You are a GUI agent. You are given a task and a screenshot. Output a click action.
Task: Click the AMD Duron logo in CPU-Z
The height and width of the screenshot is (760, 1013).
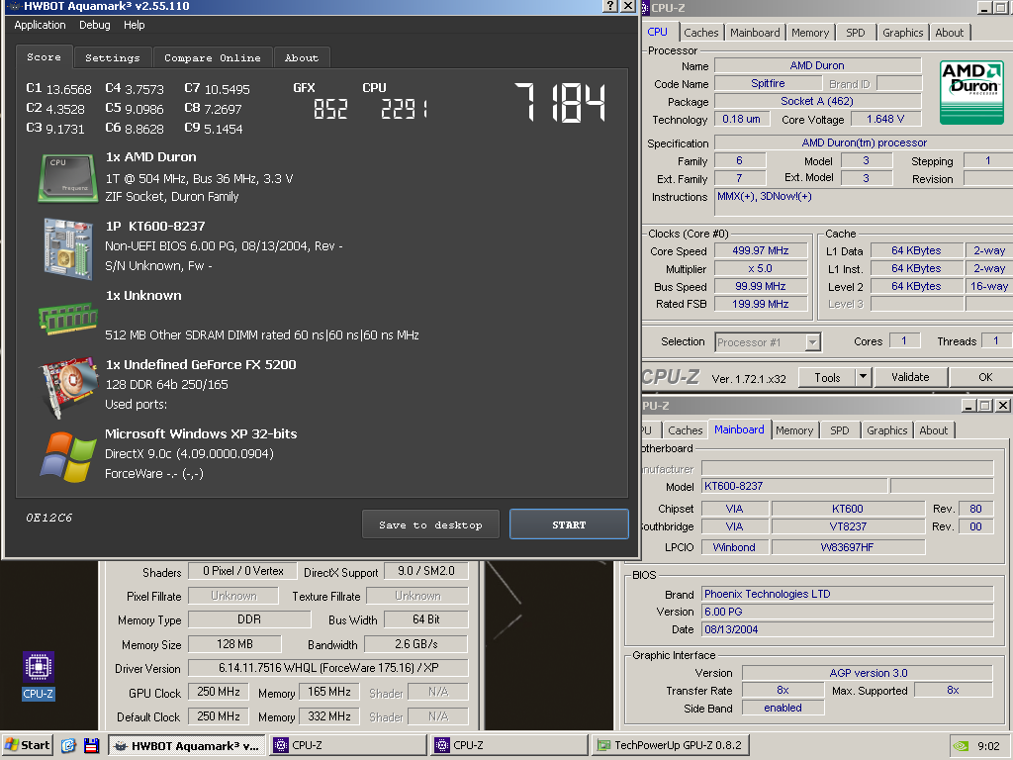[x=971, y=92]
